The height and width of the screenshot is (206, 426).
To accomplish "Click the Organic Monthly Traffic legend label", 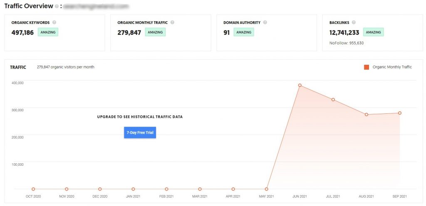I will 392,67.
